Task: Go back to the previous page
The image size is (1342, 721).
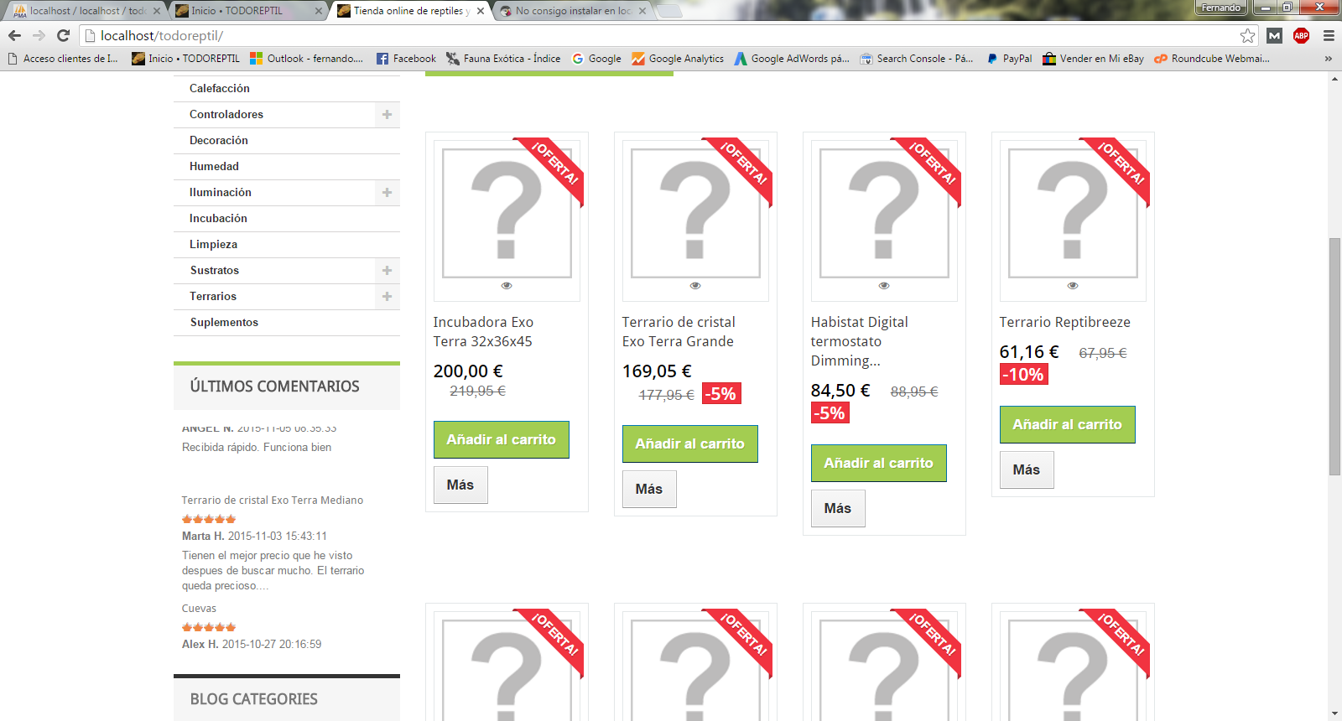Action: (x=14, y=35)
